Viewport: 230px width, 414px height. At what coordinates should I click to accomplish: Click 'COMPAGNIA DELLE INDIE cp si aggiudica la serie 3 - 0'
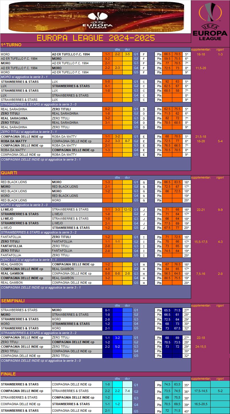(41, 361)
